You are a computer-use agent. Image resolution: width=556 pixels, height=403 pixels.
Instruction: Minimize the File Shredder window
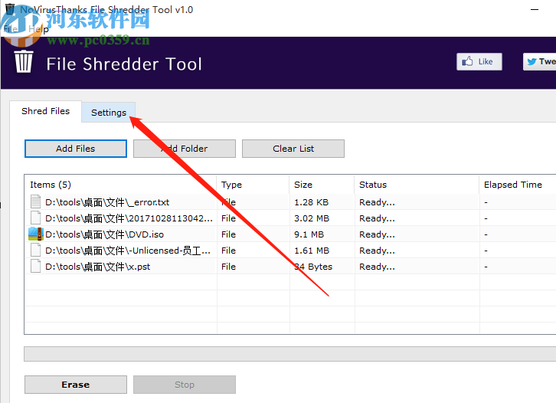pos(535,10)
